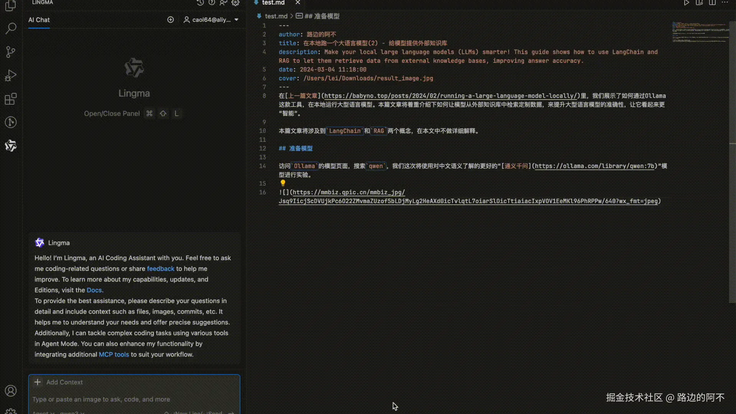Click the title text on line 3
Viewport: 736px width, 414px height.
click(x=375, y=43)
